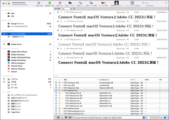Open Adobe Fonts in third-party fonts
Image resolution: width=169 pixels, height=120 pixels.
pos(16,44)
